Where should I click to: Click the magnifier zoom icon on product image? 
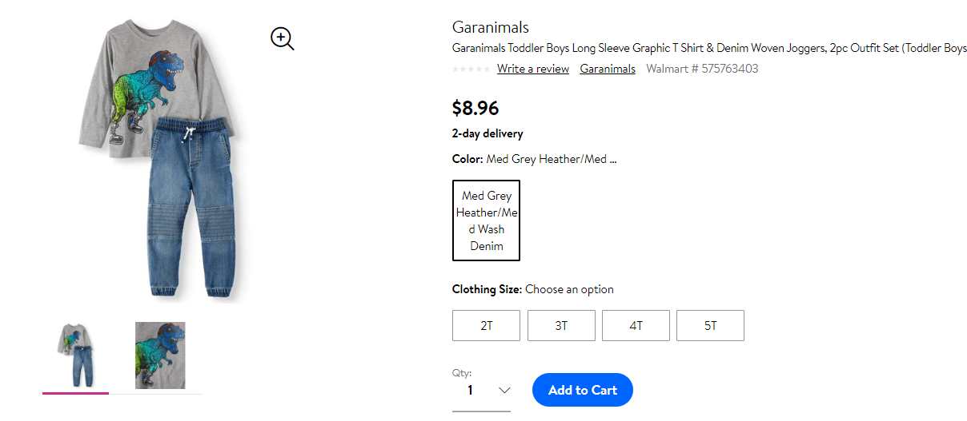tap(283, 38)
